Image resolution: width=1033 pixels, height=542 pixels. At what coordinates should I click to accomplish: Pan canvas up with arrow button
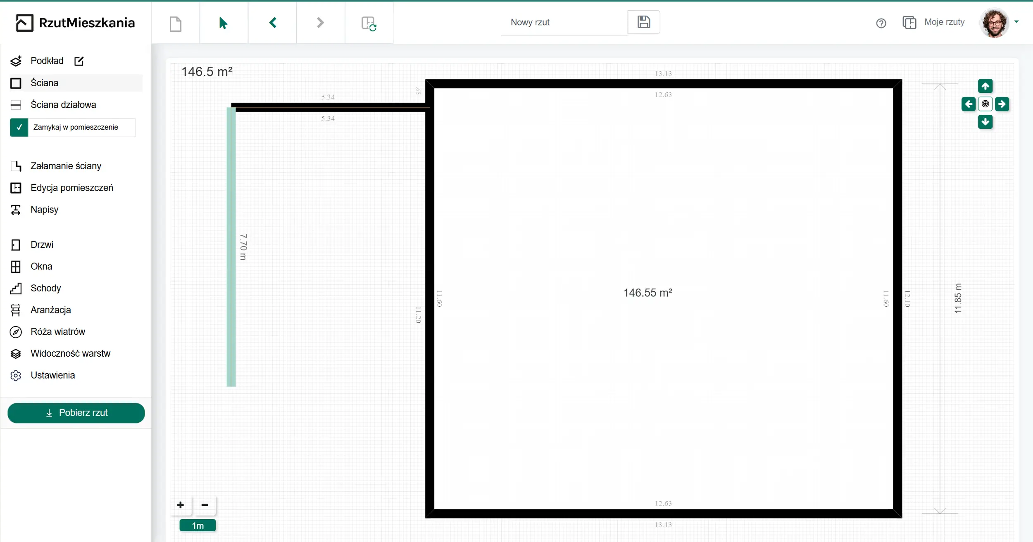click(985, 86)
